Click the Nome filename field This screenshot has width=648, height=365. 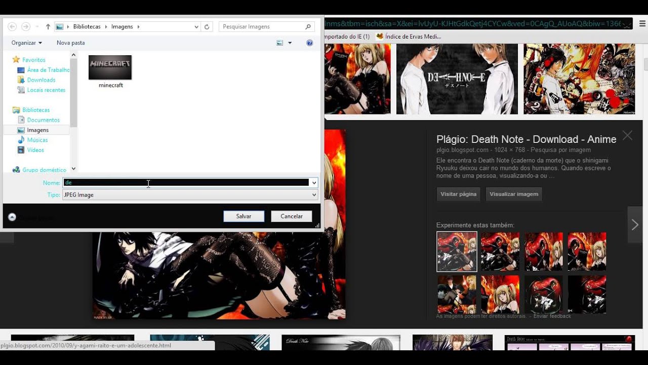point(186,182)
